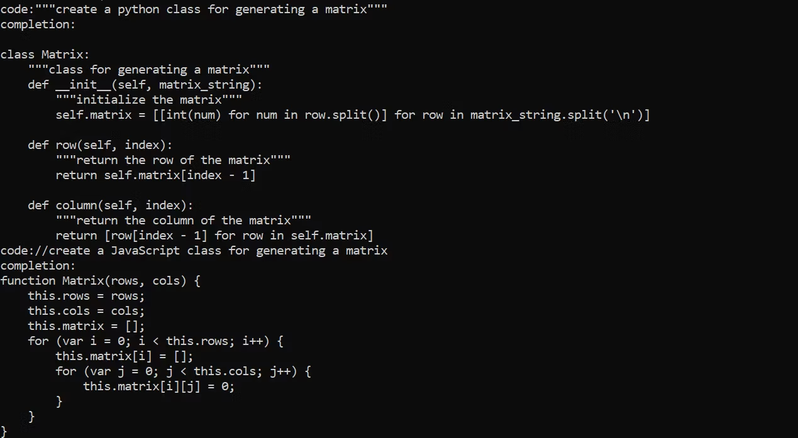
Task: Click the 'this.matrix[i] = [];' line
Action: (125, 356)
